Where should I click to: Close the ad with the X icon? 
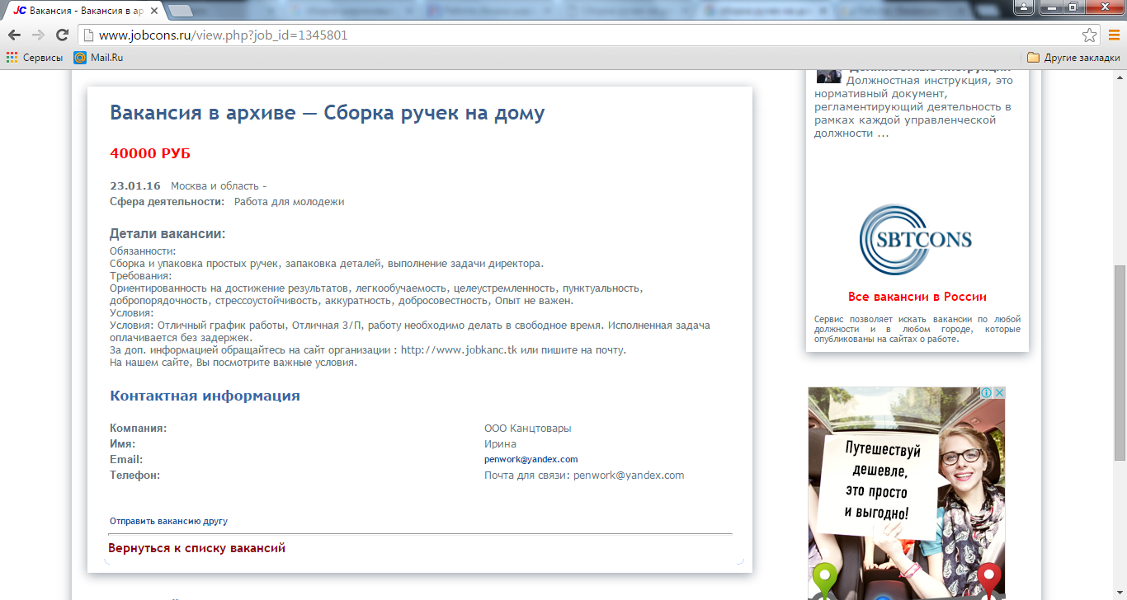(x=999, y=393)
